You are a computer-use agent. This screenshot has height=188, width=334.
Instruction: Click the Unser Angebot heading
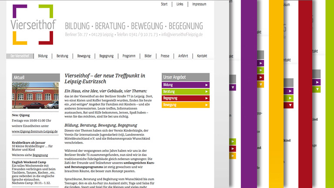tap(186, 77)
